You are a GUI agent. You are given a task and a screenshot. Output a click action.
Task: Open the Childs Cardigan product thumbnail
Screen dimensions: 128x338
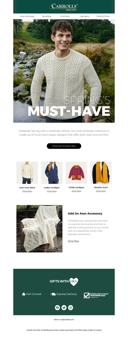[76, 173]
